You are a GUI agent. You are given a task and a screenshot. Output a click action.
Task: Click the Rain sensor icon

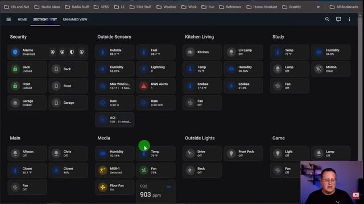(103, 103)
